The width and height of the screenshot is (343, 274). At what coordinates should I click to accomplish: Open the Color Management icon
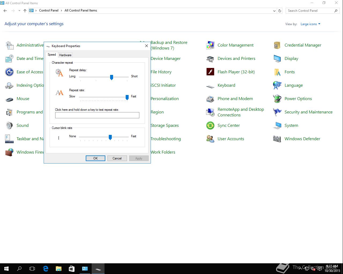pyautogui.click(x=210, y=45)
